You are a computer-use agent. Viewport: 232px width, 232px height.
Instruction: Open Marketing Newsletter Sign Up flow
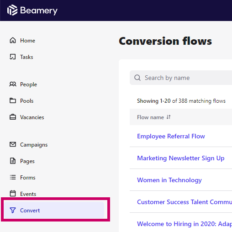(x=181, y=158)
